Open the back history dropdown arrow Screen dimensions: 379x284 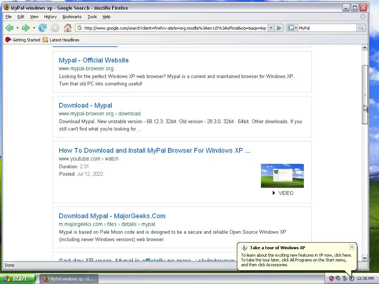pyautogui.click(x=17, y=28)
